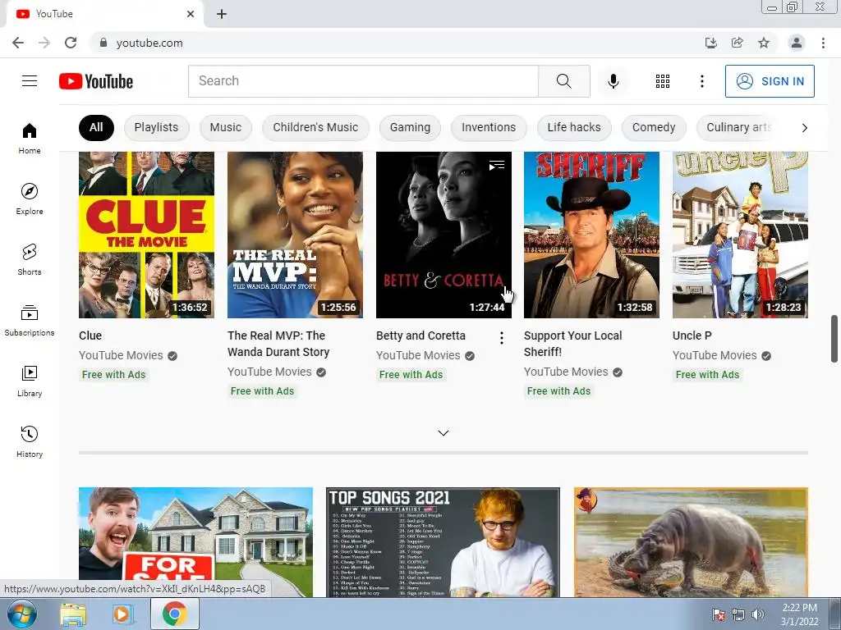This screenshot has width=841, height=630.
Task: Reload the page
Action: tap(71, 43)
